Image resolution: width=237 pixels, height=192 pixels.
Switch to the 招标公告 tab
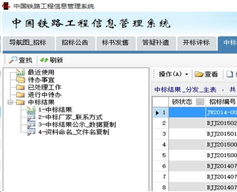tap(75, 43)
